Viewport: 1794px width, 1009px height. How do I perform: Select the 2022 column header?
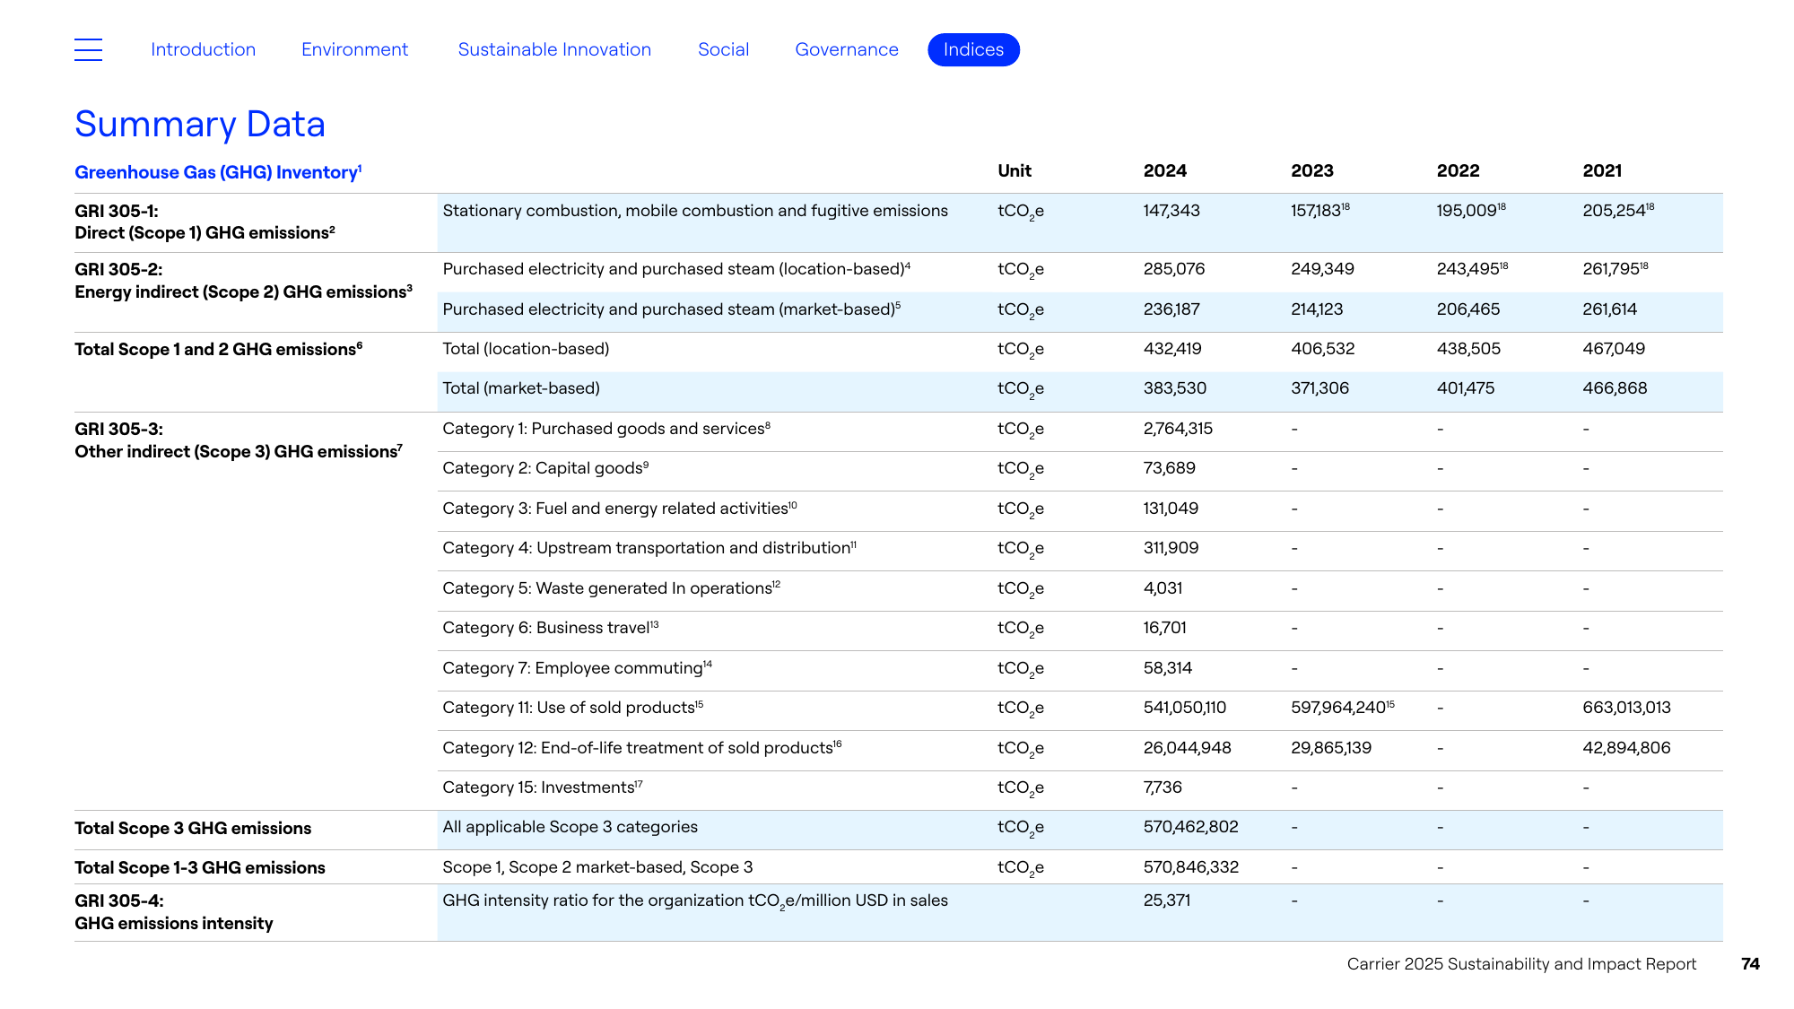(x=1458, y=171)
